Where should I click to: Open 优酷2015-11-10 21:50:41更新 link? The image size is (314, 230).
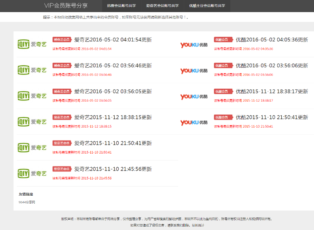click(x=272, y=118)
